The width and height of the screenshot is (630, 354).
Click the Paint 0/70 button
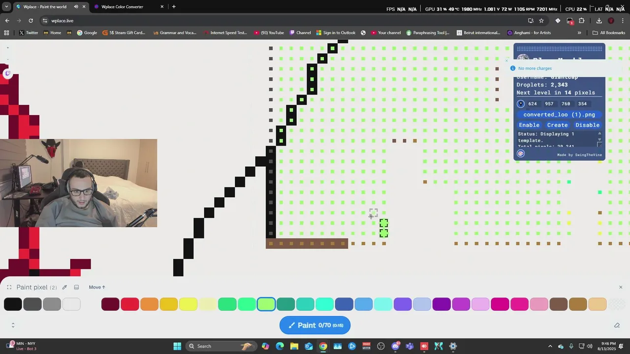(315, 325)
